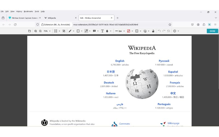This screenshot has width=219, height=137.
Task: Zoom in with the magnifier plus icon
Action: tap(36, 31)
